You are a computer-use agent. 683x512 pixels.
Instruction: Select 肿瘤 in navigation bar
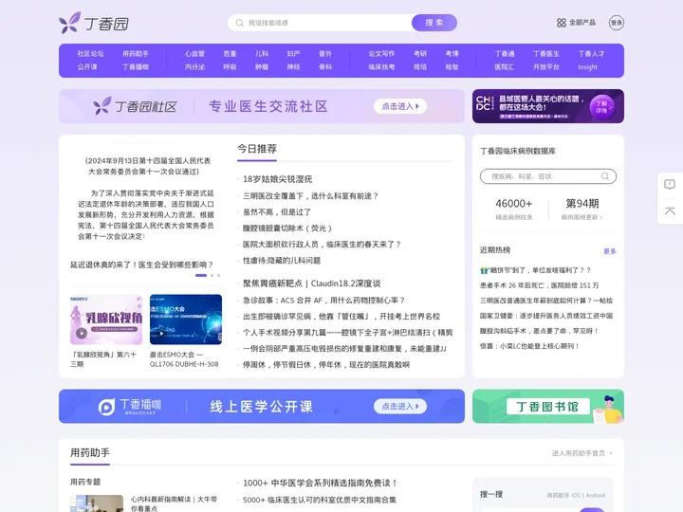point(262,67)
